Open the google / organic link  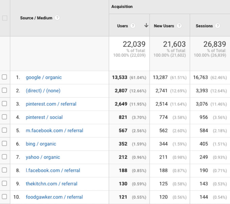(44, 77)
